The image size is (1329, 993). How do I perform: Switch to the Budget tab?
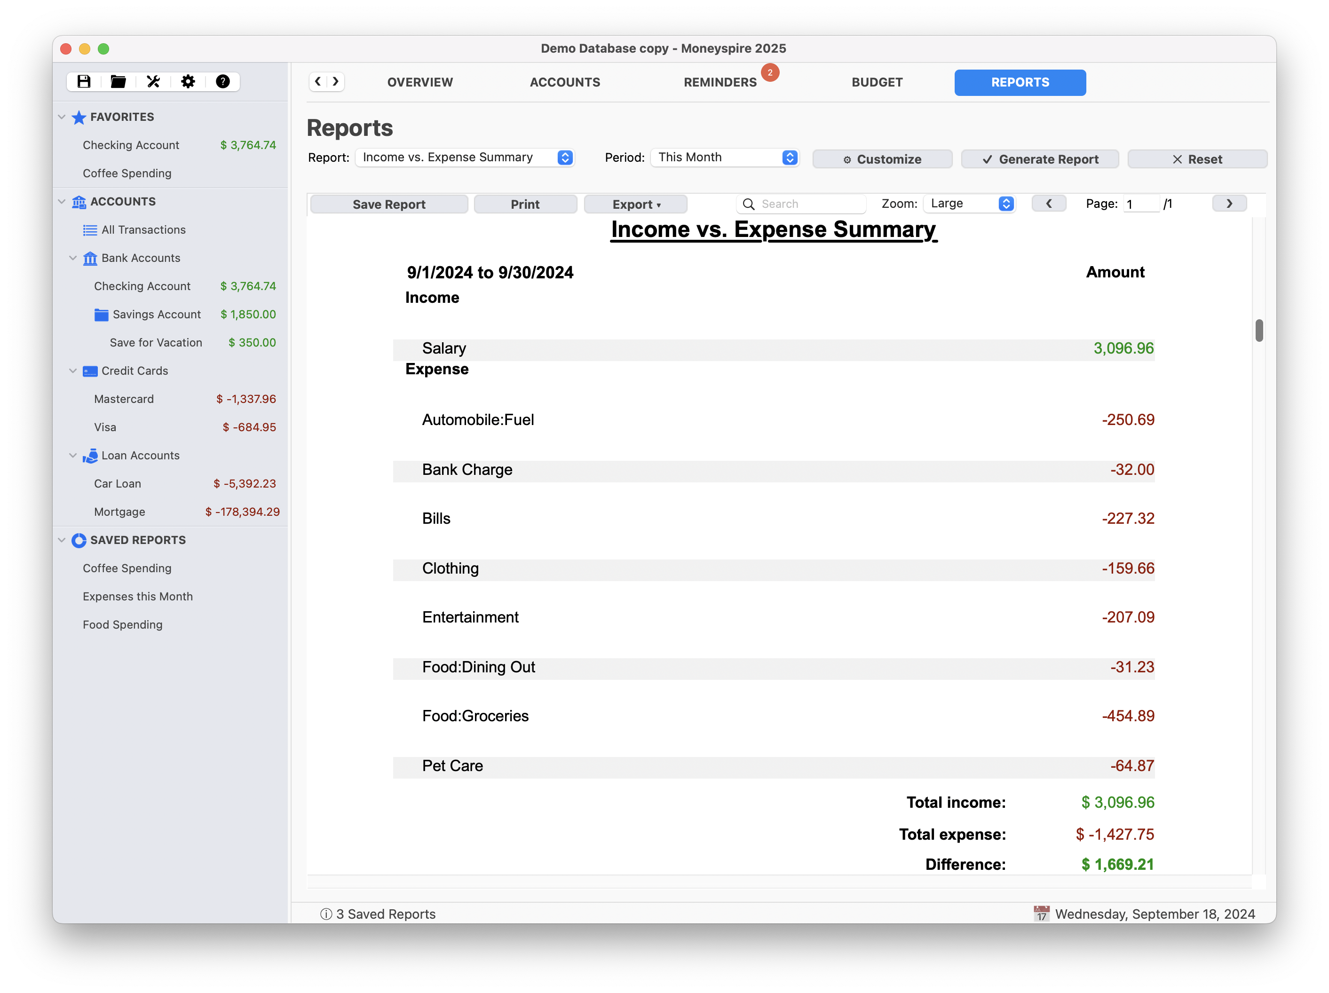[x=877, y=82]
